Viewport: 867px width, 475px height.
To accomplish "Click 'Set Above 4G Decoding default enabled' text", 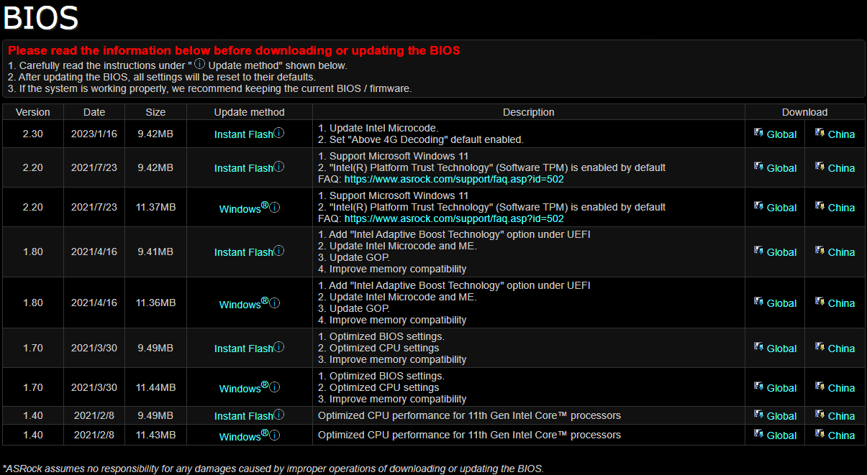I will [421, 139].
